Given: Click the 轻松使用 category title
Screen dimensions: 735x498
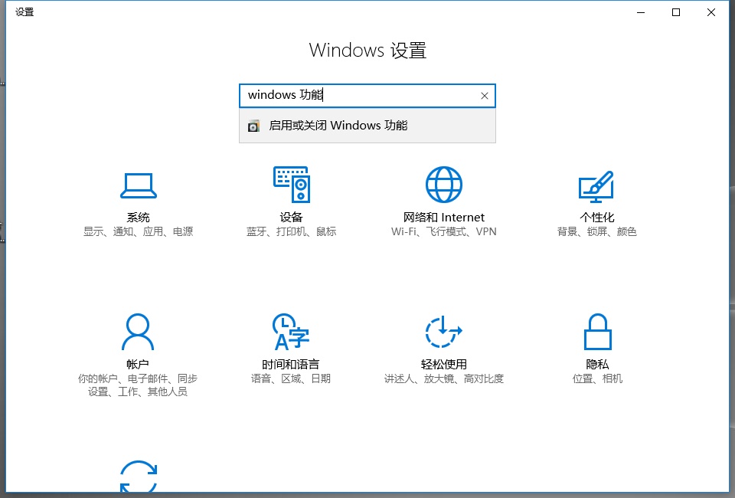Looking at the screenshot, I should 444,365.
